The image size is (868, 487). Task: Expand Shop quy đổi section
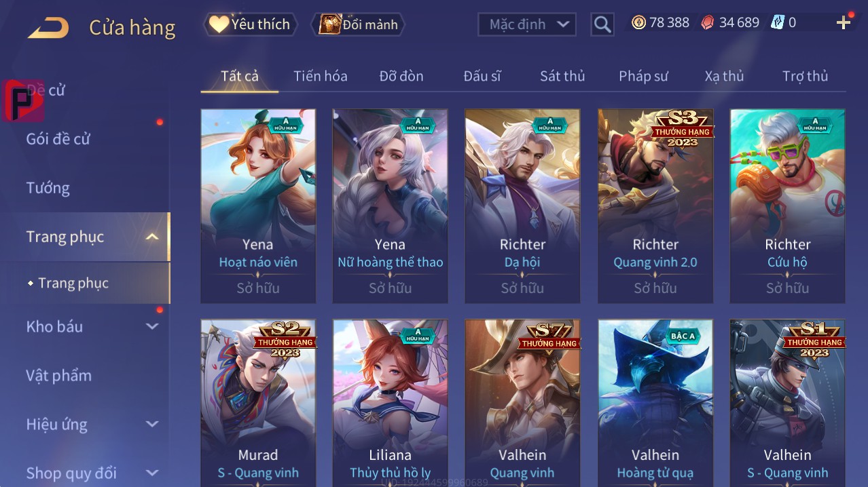tap(152, 473)
